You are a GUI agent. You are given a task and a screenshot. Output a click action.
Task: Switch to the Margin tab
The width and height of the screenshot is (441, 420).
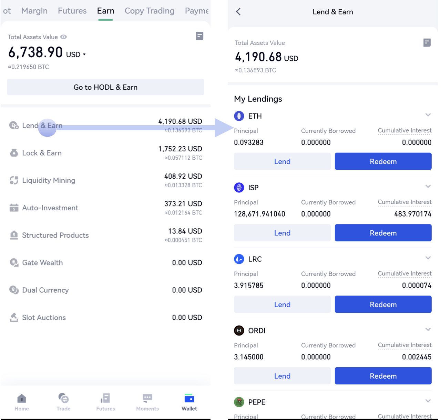click(x=34, y=11)
